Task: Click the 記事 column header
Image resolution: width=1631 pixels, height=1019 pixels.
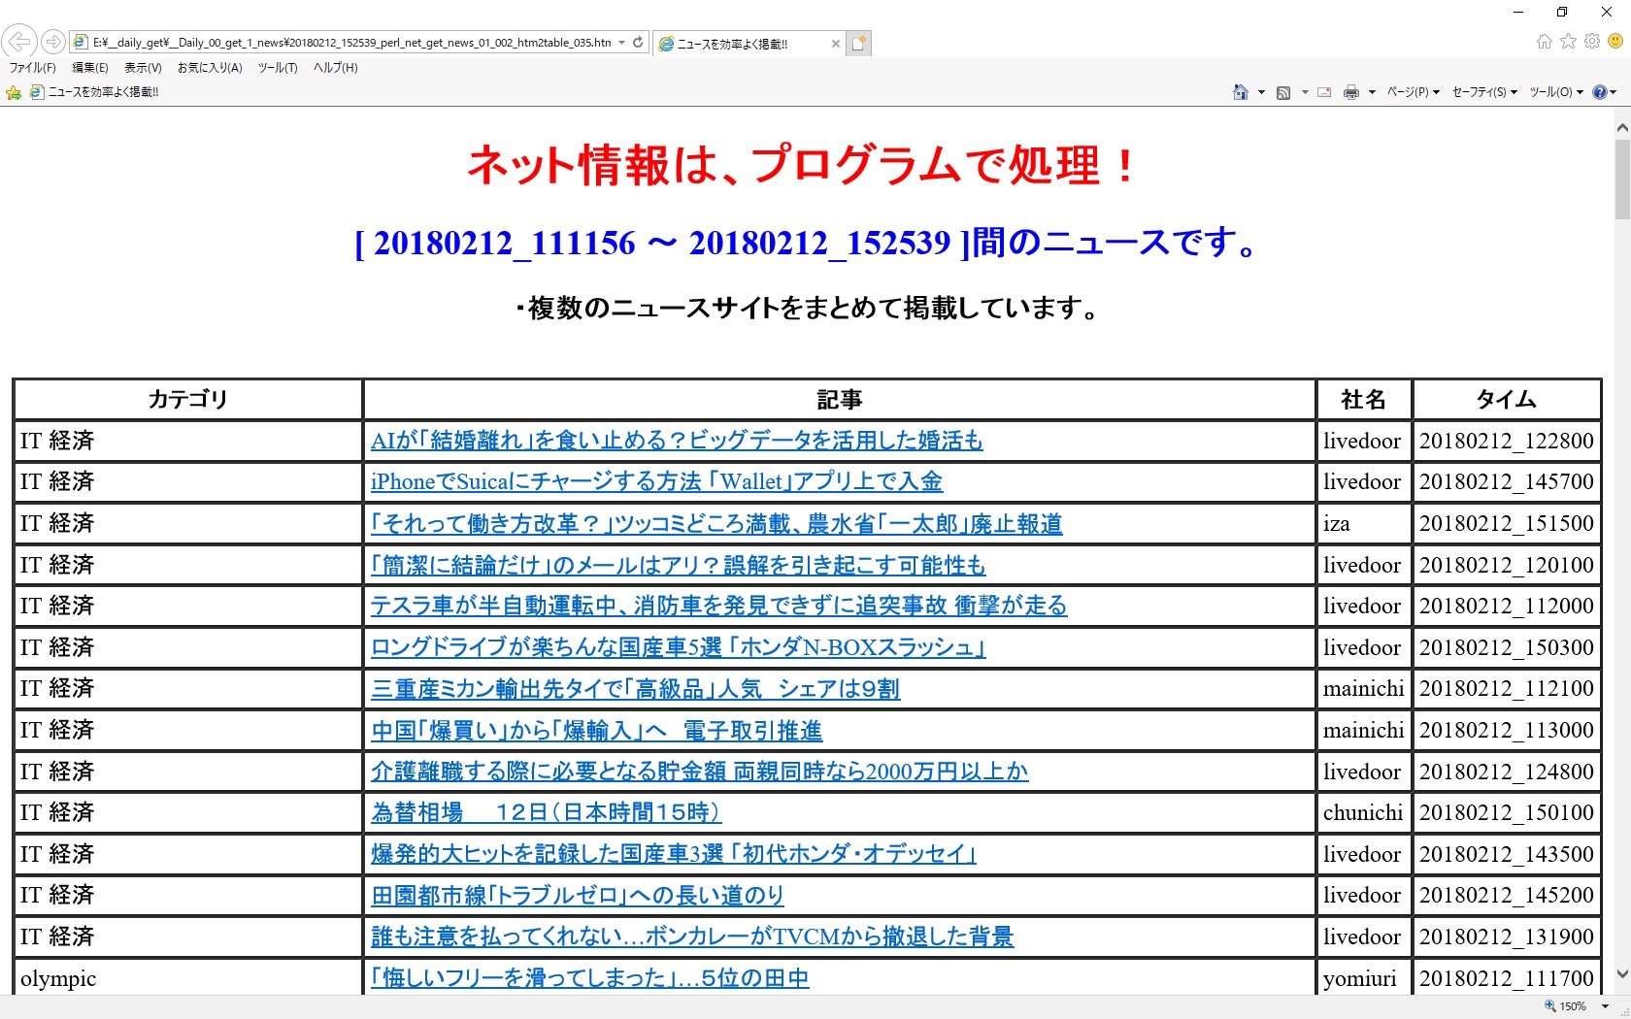Action: (840, 399)
